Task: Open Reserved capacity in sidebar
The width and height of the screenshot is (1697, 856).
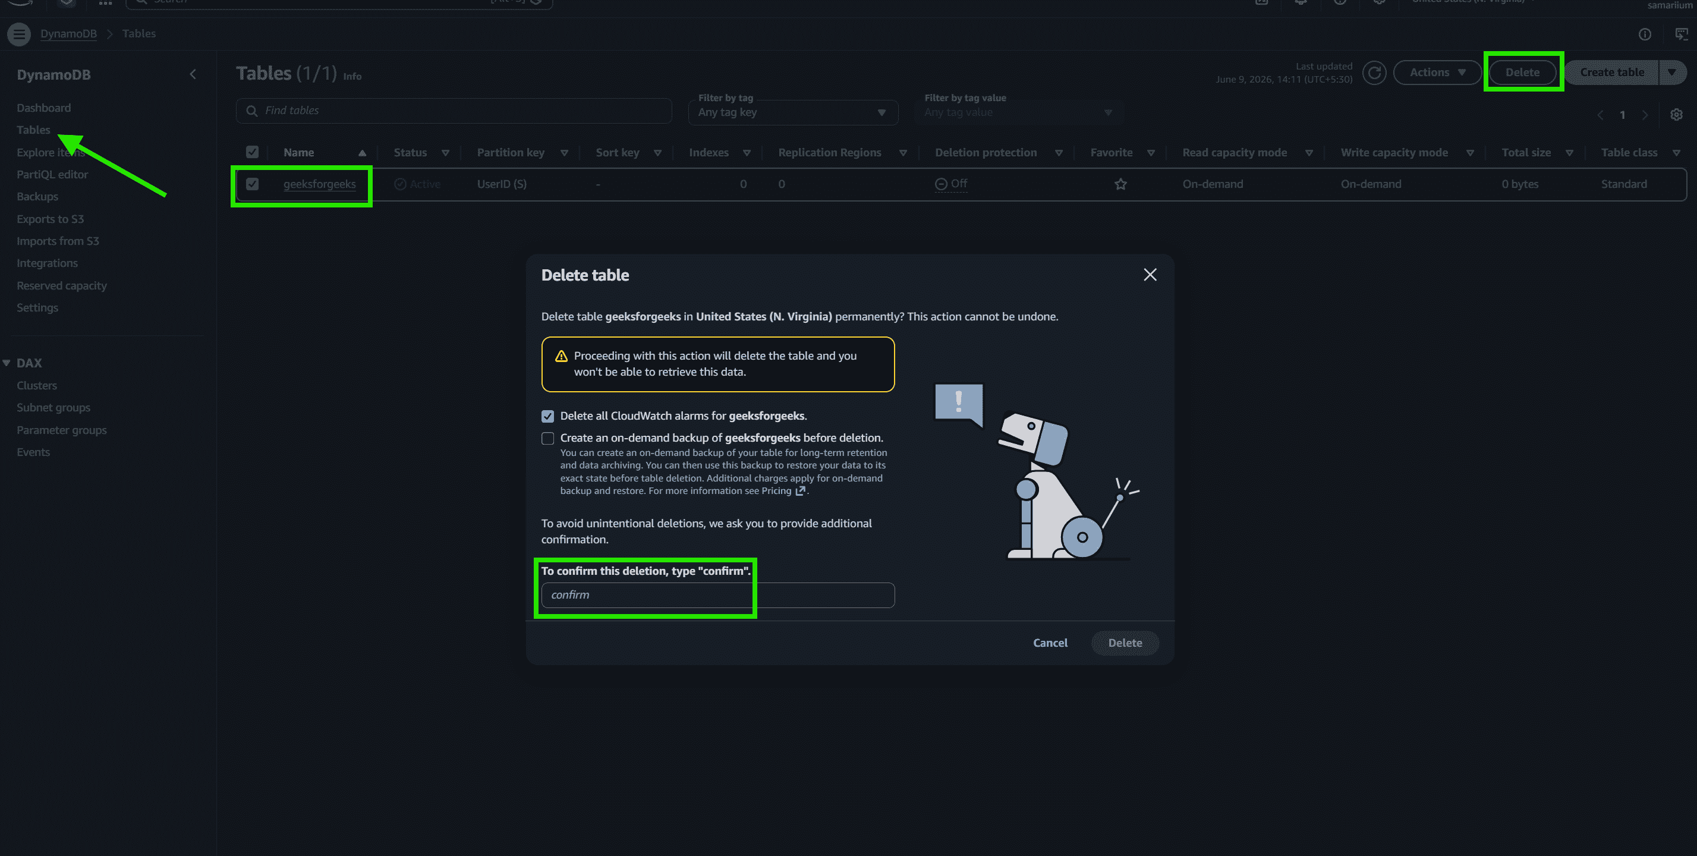Action: tap(62, 285)
